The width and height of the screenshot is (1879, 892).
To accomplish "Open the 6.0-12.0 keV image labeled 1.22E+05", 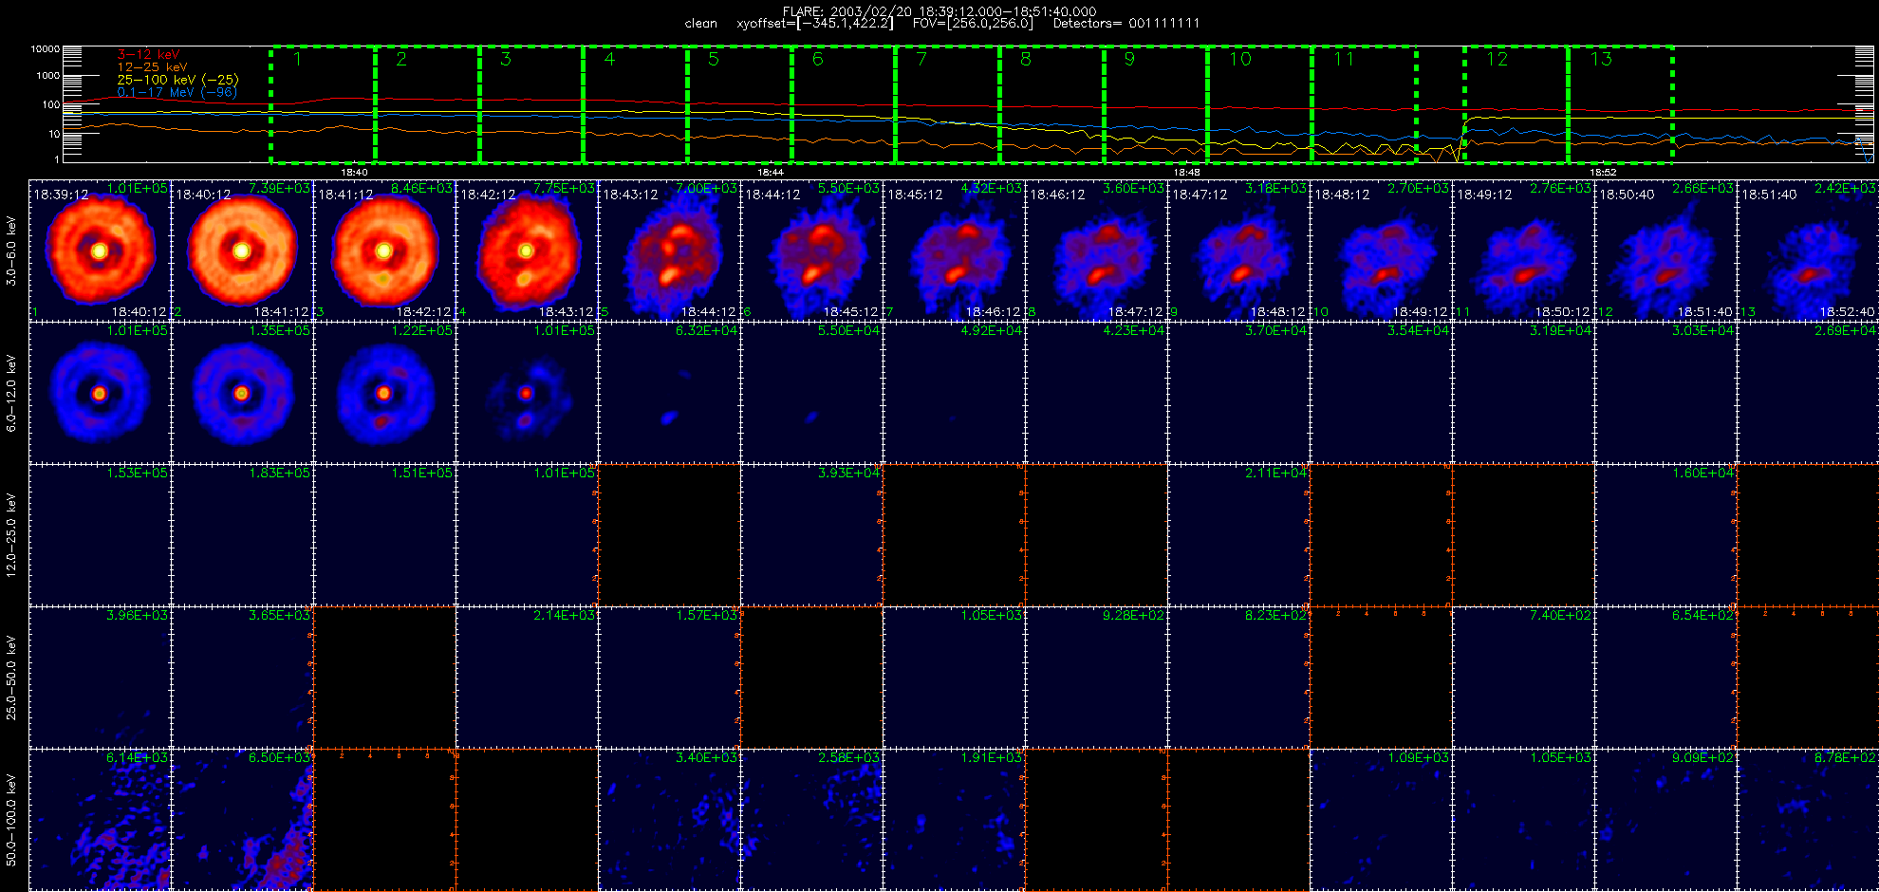I will pyautogui.click(x=384, y=393).
